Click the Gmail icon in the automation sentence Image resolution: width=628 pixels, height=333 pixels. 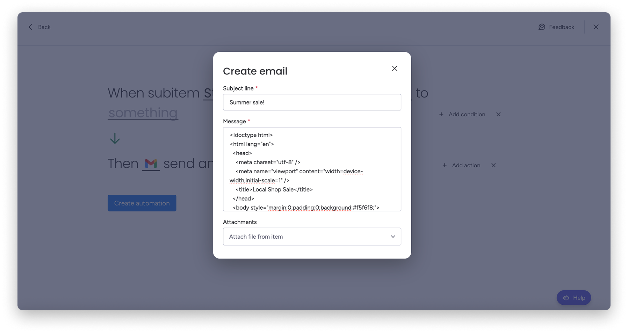pyautogui.click(x=151, y=163)
